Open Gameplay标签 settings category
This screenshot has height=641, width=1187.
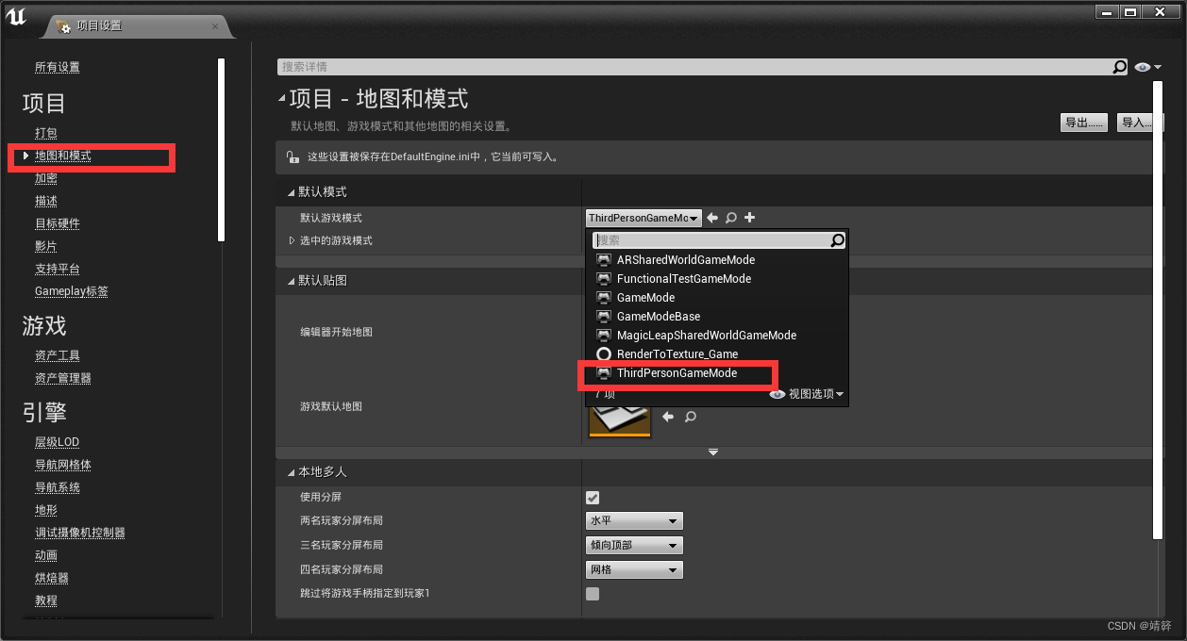pyautogui.click(x=72, y=291)
